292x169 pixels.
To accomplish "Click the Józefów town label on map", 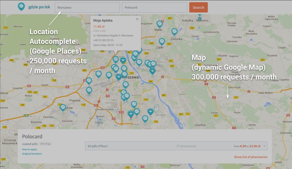I will (x=200, y=125).
